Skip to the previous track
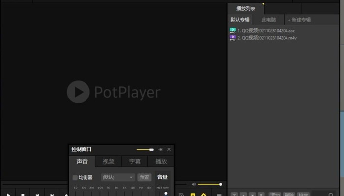 37,195
